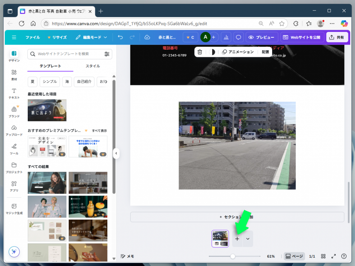Viewport: 355px width, 266px height.
Task: Delete element with trash icon
Action: click(x=200, y=52)
